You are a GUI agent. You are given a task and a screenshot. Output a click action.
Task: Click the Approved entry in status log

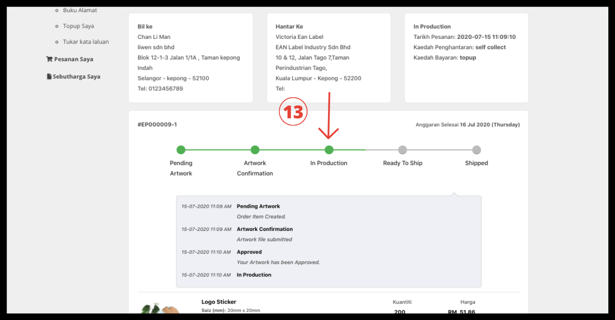point(249,252)
